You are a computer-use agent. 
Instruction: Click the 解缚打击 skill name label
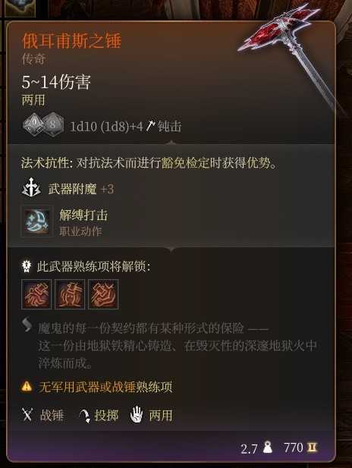83,215
